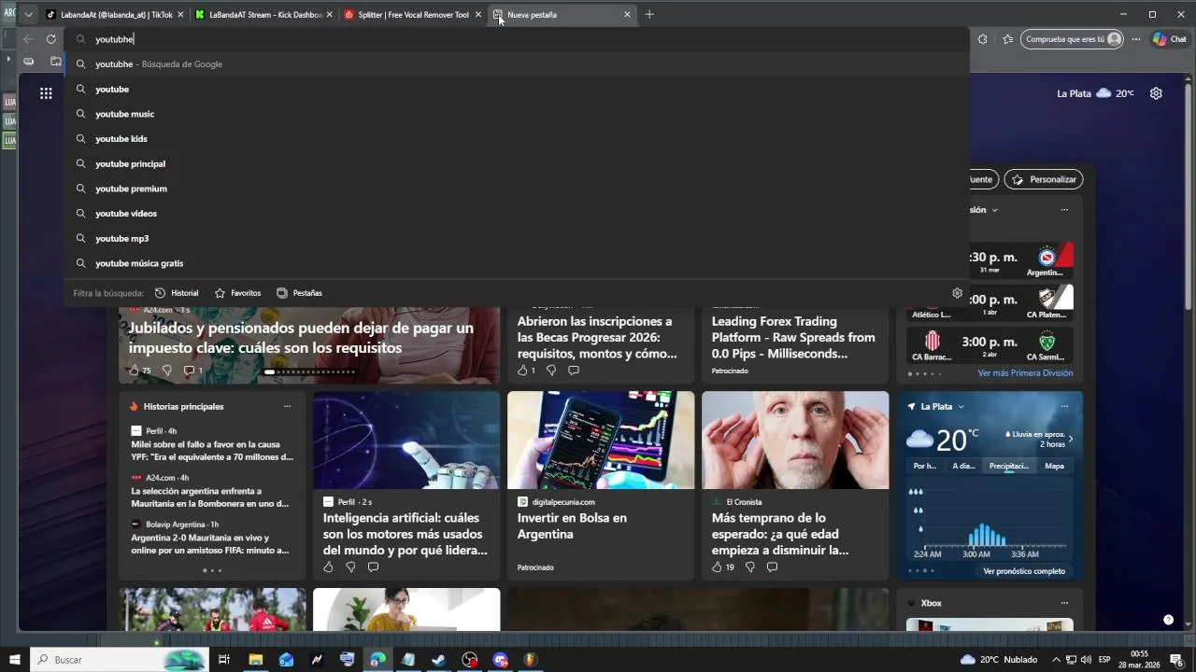Read the Milei YPF ruling story
This screenshot has height=672, width=1196.
click(212, 451)
